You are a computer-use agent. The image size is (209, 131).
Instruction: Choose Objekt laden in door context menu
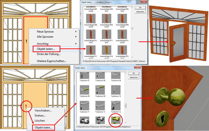pyautogui.click(x=46, y=49)
